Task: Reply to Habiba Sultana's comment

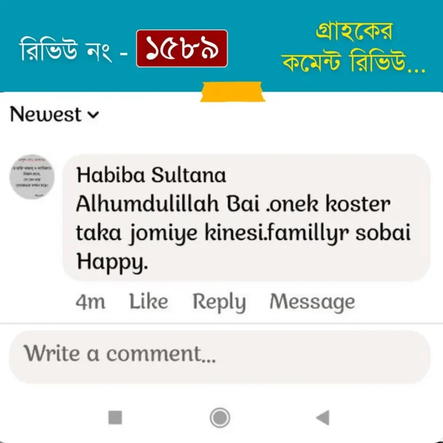Action: [x=219, y=302]
